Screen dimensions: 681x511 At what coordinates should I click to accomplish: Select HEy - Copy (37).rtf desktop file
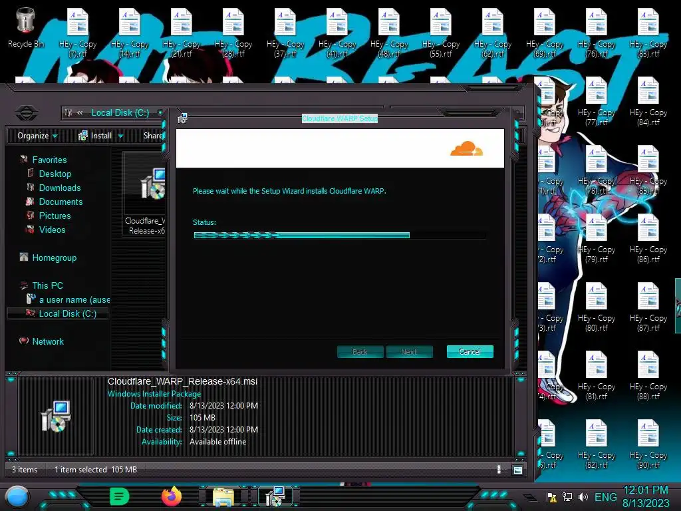(285, 34)
